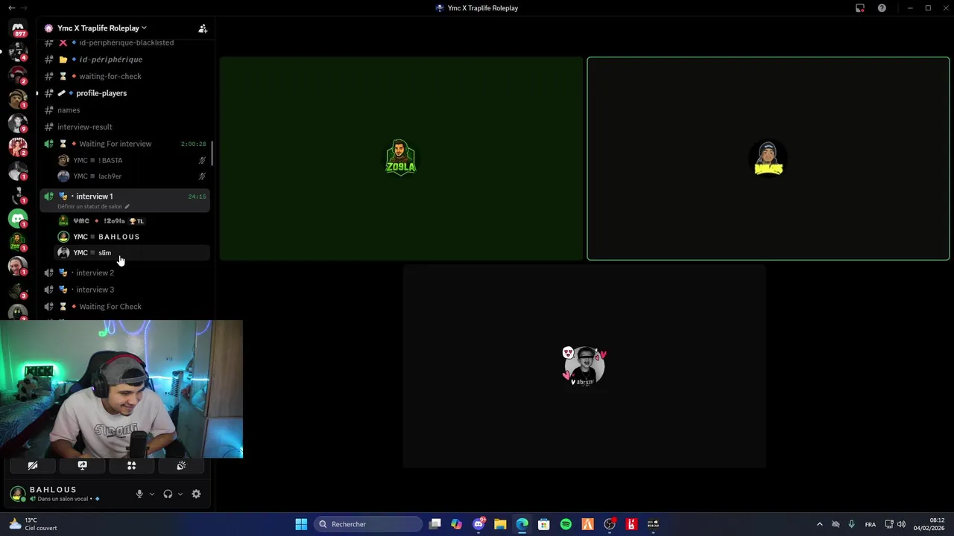The height and width of the screenshot is (536, 954).
Task: Open names channel
Action: pos(125,110)
